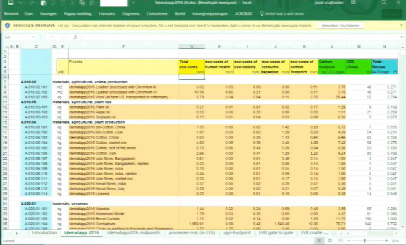Image resolution: width=406 pixels, height=245 pixels.
Task: Click the zoom slider handle
Action: 365,241
